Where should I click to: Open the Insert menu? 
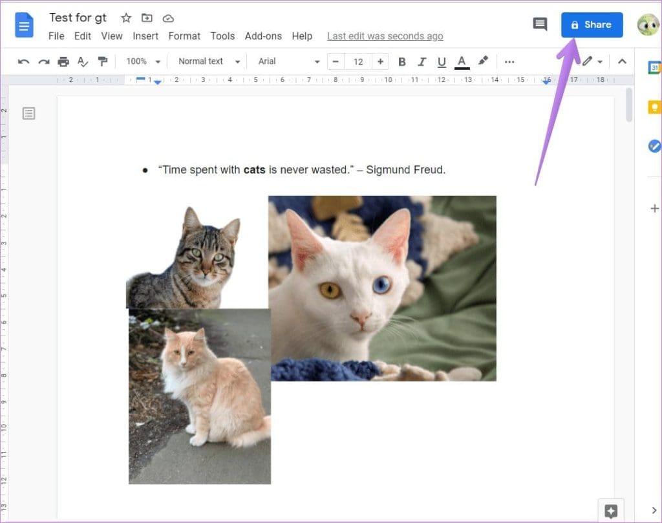click(145, 36)
